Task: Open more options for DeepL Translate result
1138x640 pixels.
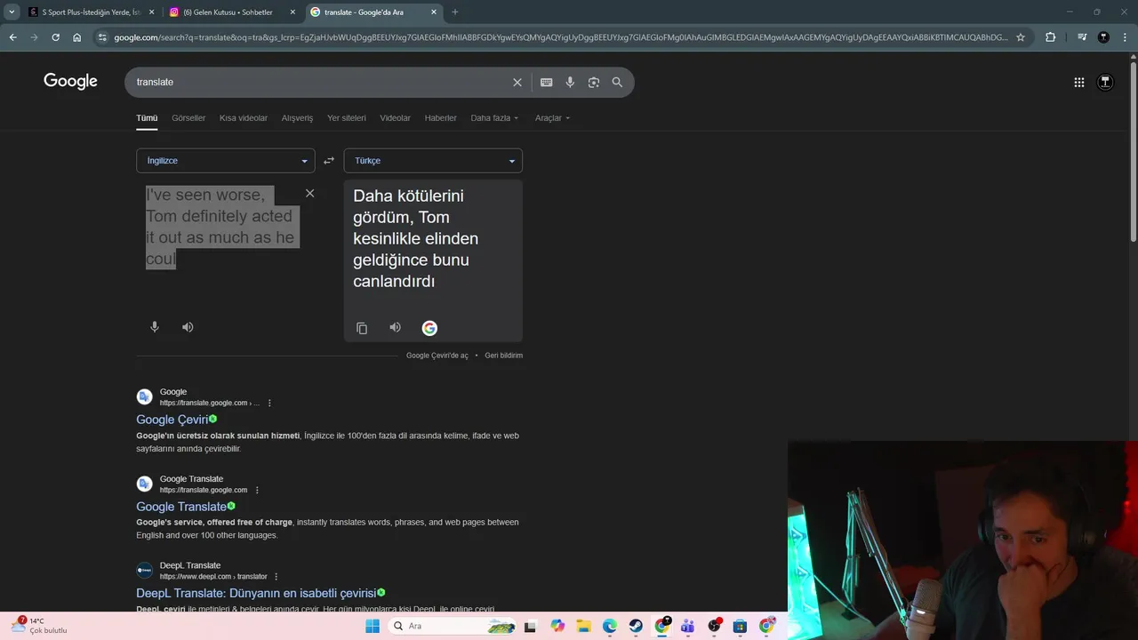Action: tap(276, 576)
